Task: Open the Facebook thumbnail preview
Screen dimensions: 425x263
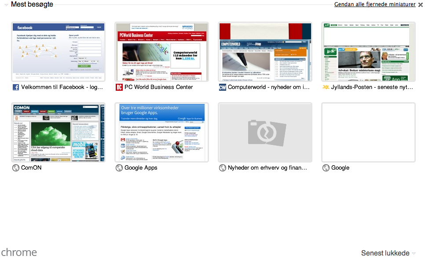Action: [x=58, y=52]
